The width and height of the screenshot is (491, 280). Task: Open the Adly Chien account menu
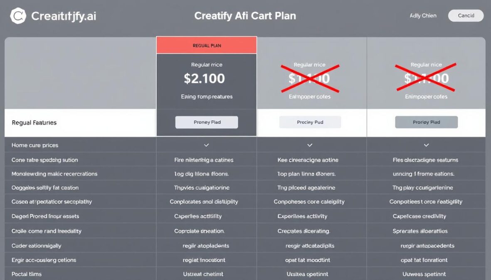pos(423,15)
